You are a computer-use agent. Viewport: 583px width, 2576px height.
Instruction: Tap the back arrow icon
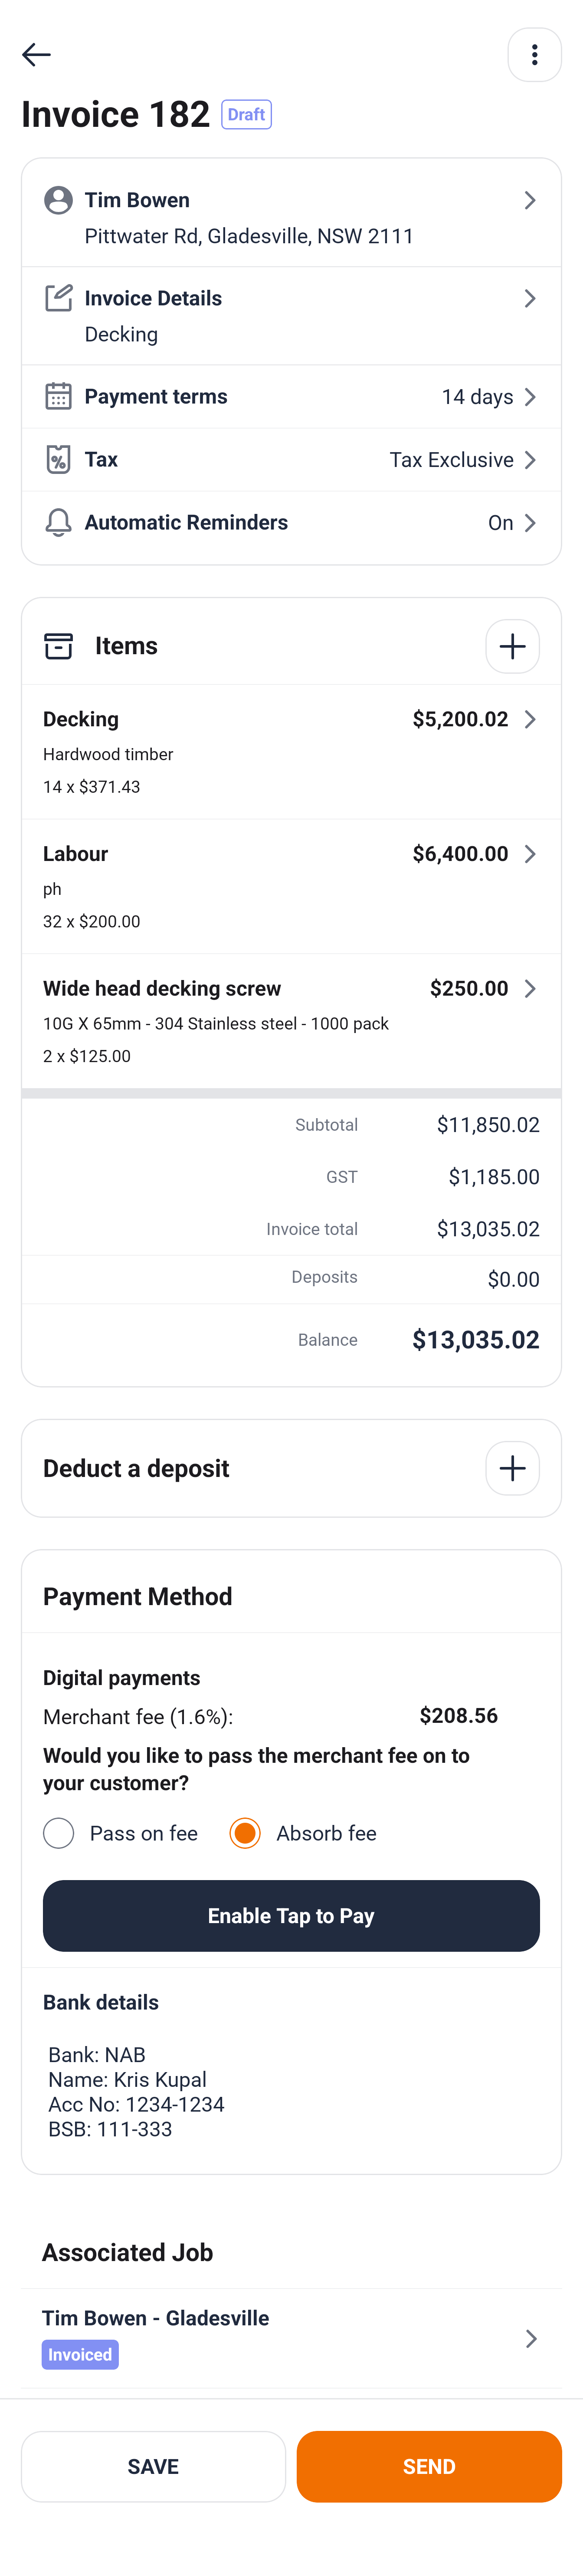point(36,55)
